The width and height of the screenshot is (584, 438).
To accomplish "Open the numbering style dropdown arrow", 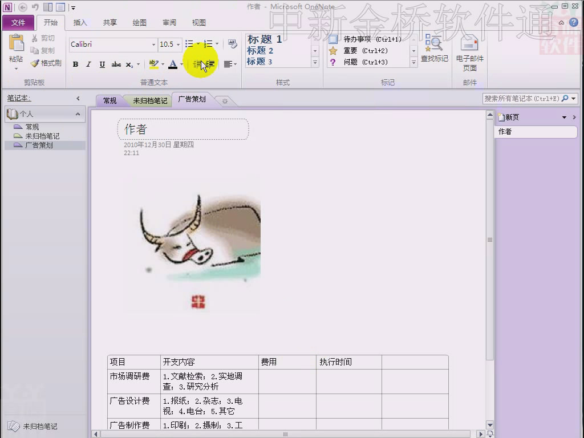I will pyautogui.click(x=217, y=44).
